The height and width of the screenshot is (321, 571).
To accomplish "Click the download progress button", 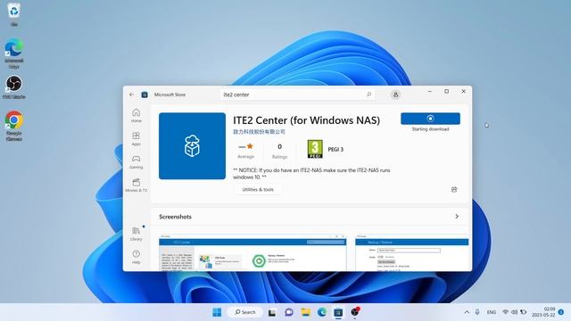I will (x=430, y=119).
